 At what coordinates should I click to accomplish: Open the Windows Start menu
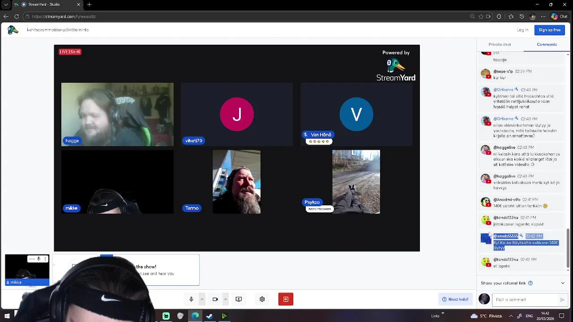click(x=7, y=316)
